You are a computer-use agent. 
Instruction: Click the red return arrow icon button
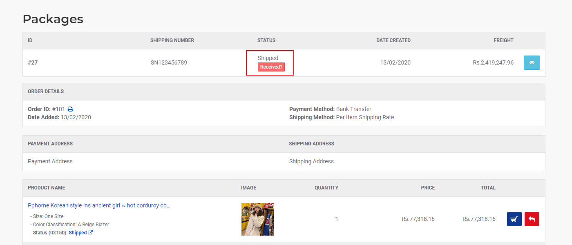point(532,219)
